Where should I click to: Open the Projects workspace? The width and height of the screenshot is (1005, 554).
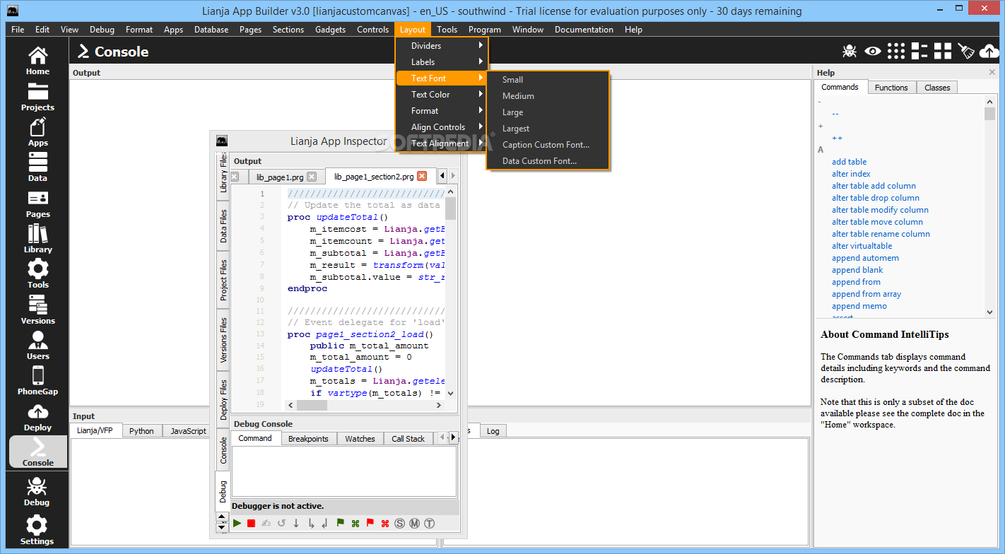[37, 97]
